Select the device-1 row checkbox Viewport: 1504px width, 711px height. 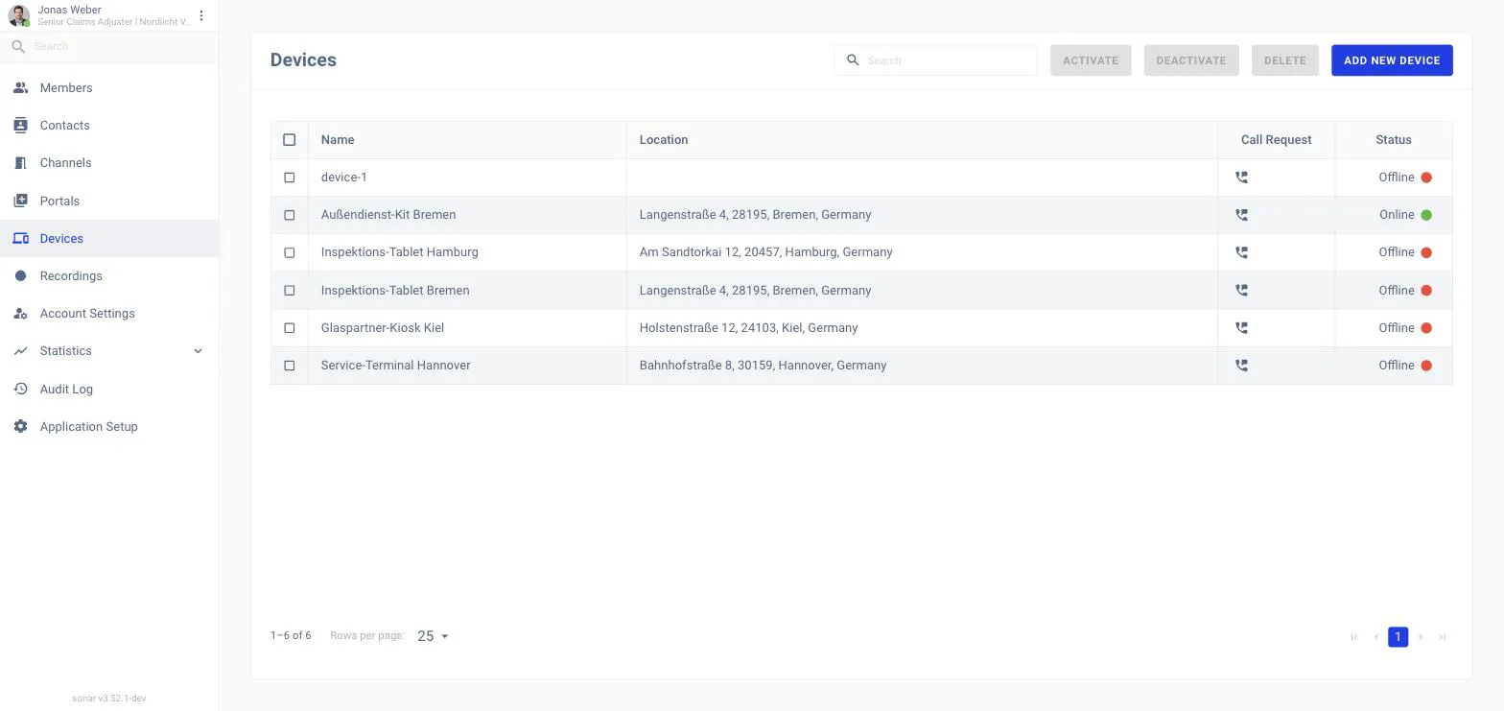(x=289, y=178)
